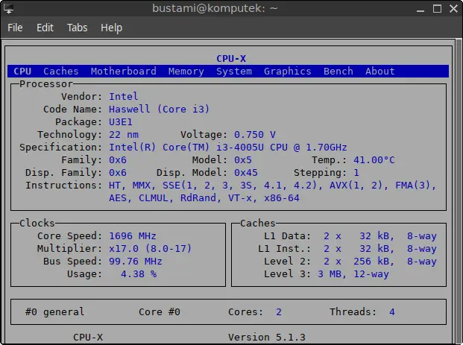This screenshot has height=345, width=463.
Task: Click the Processor section label
Action: tap(46, 84)
